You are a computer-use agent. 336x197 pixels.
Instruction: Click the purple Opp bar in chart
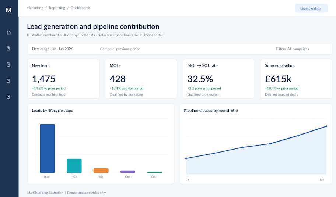tap(128, 172)
